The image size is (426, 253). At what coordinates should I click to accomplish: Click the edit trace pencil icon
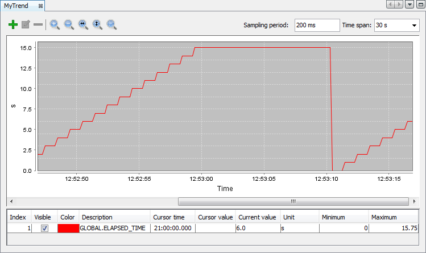tap(26, 24)
